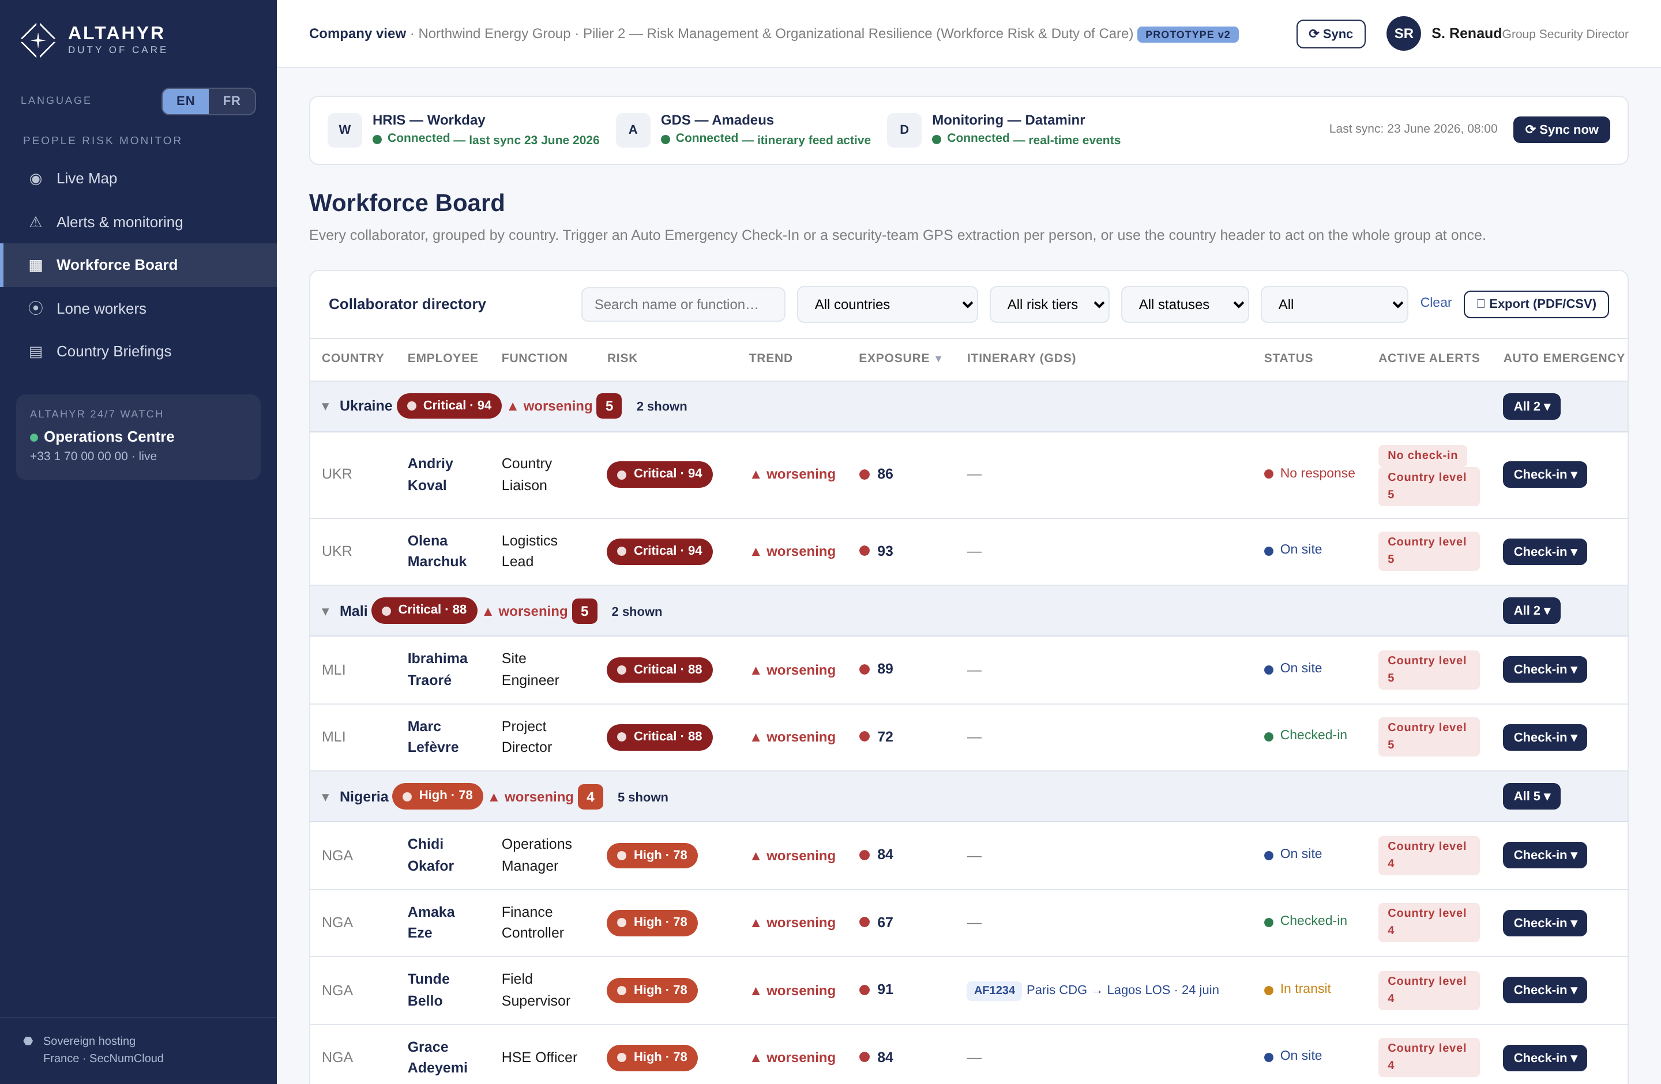Open Check-in menu for Tunde Bello
The height and width of the screenshot is (1084, 1661).
[1544, 990]
